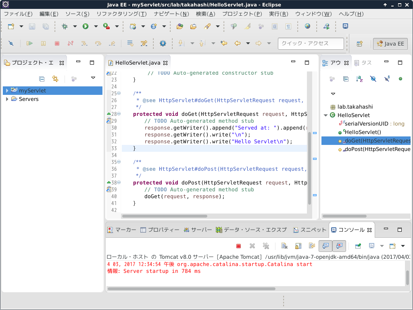Click the Open Console icon
413x310 pixels.
click(x=393, y=246)
